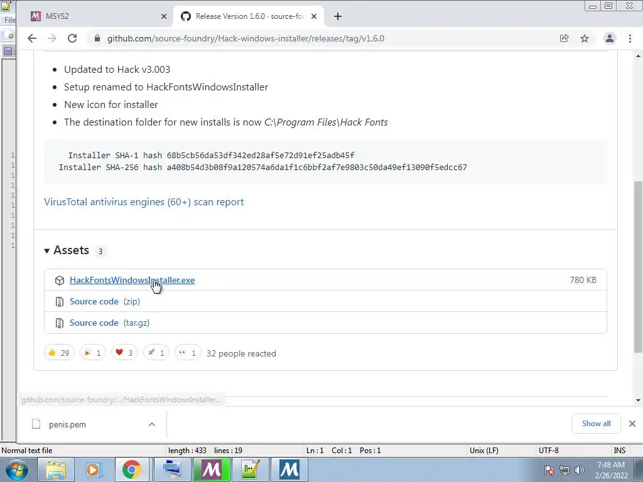Click the taskbar clock showing 7:48 AM
The image size is (643, 482).
pos(611,469)
